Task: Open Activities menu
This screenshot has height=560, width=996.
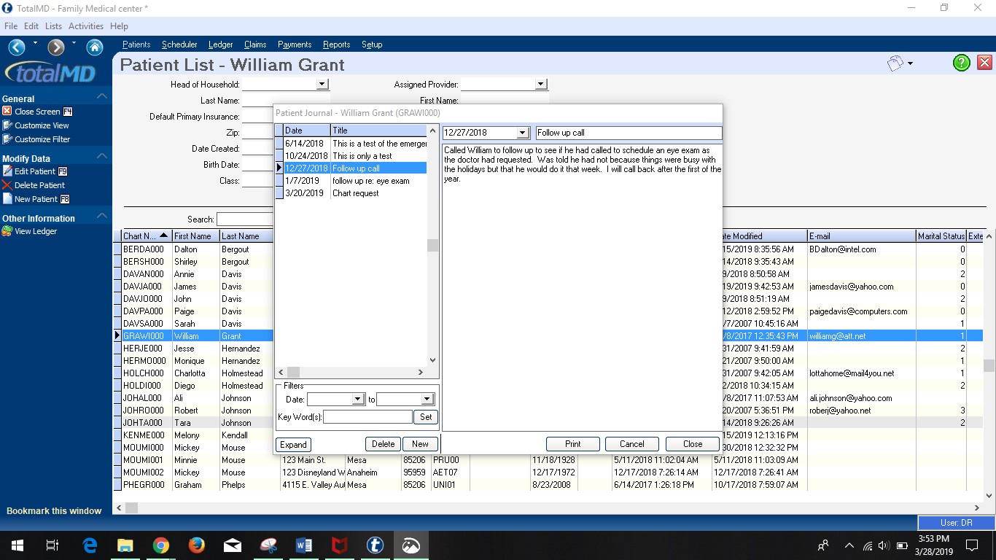Action: (x=86, y=26)
